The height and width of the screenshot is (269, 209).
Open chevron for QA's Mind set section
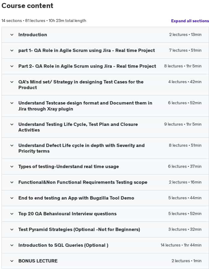point(12,82)
